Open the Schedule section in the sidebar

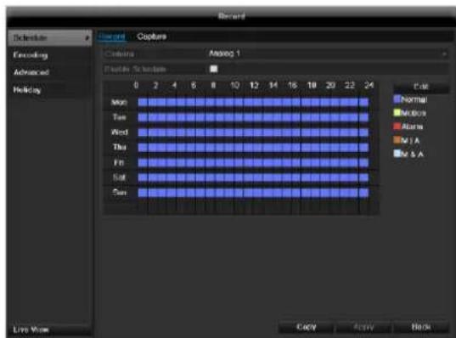[49, 38]
